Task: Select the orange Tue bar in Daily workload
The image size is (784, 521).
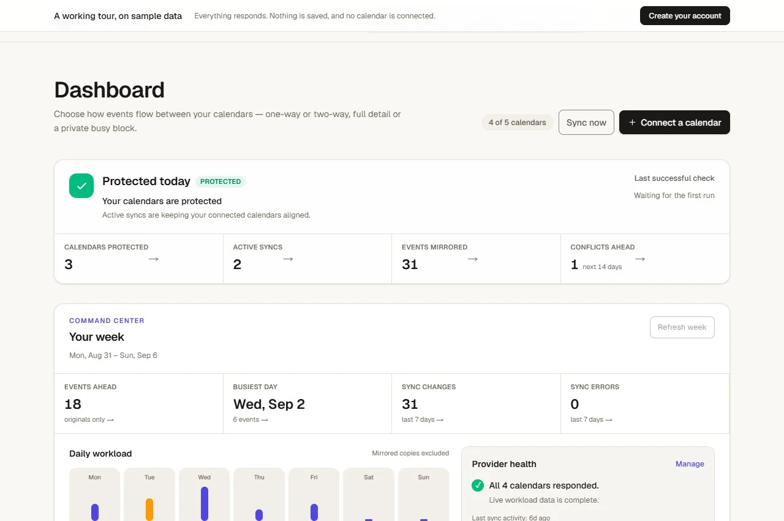Action: click(149, 510)
